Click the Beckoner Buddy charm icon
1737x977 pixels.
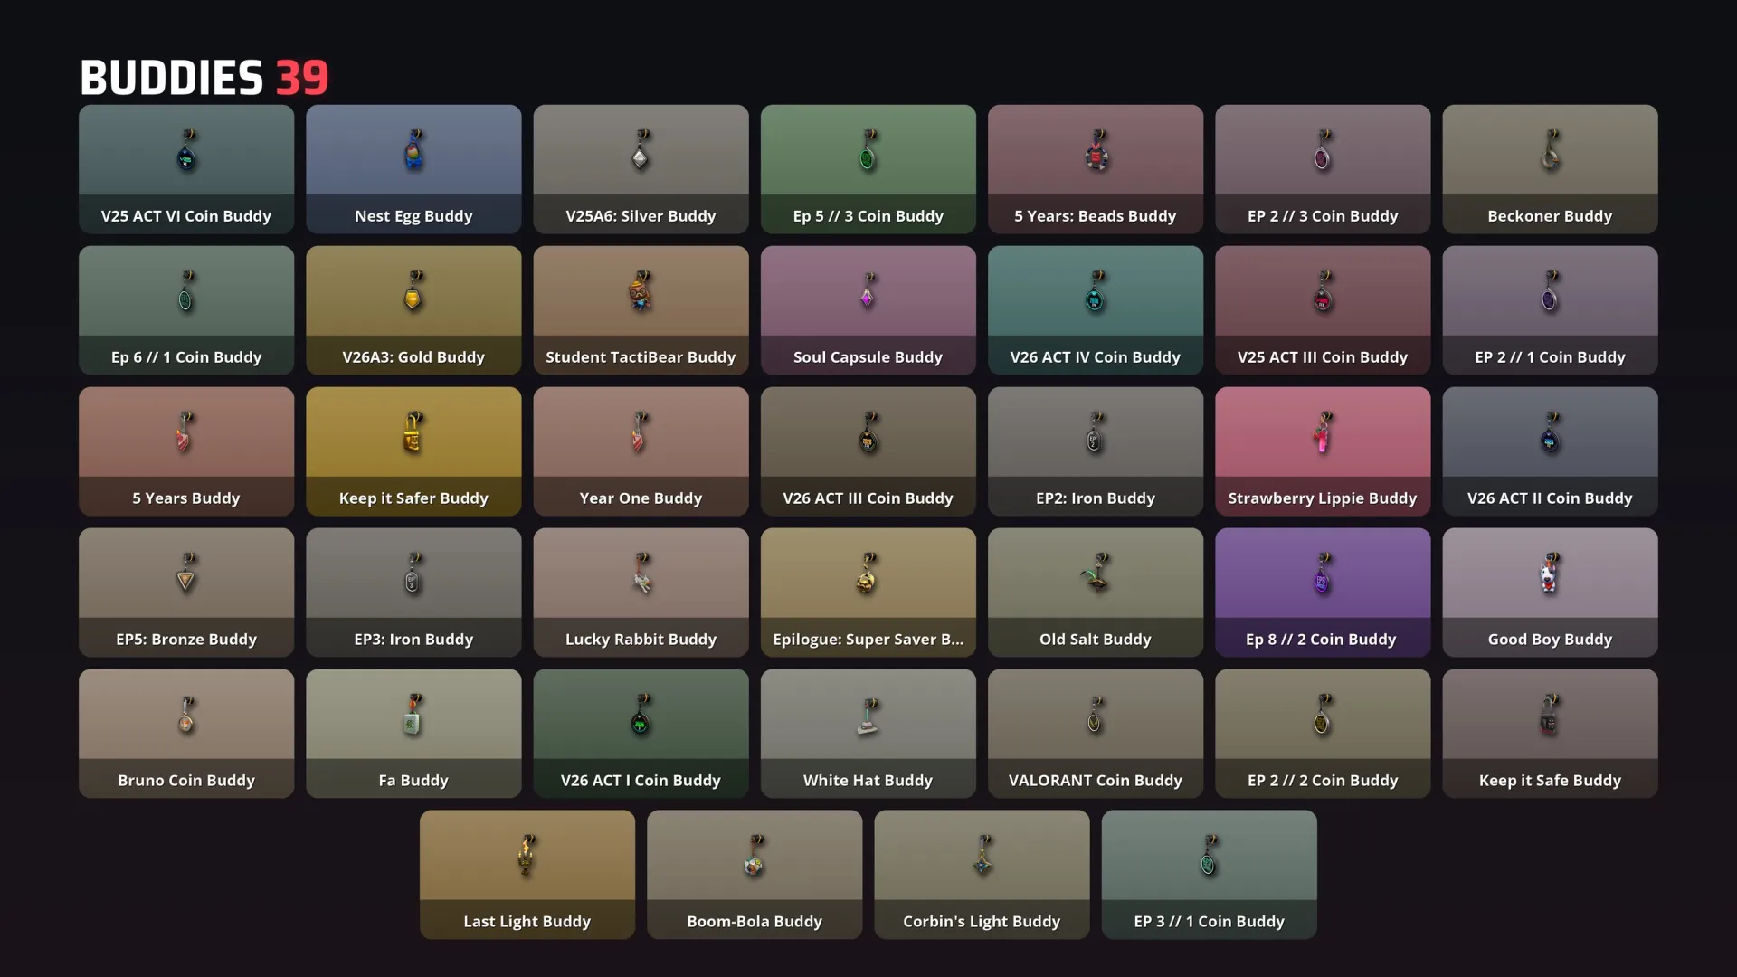tap(1550, 150)
